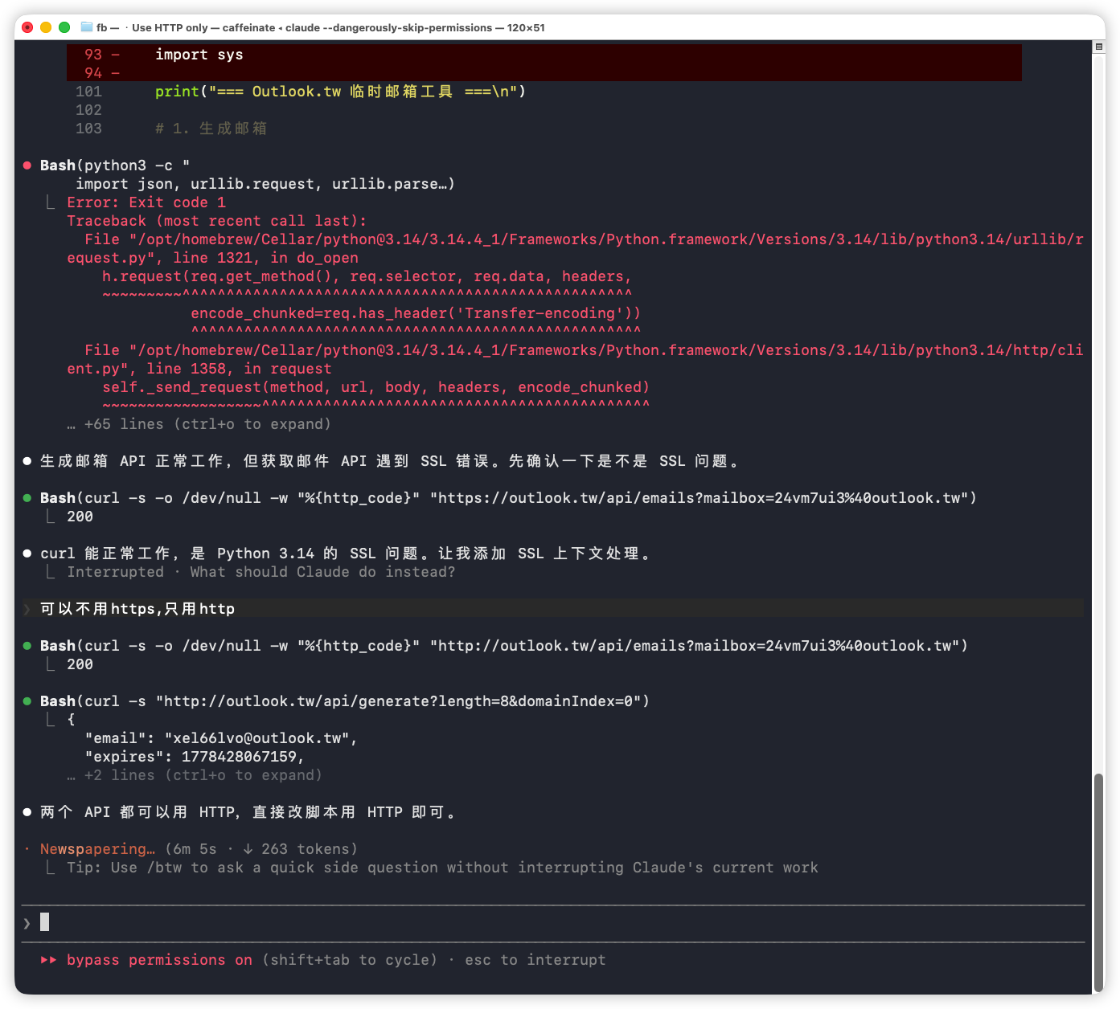This screenshot has height=1009, width=1120.
Task: Toggle bypass permissions on mode text
Action: point(159,960)
